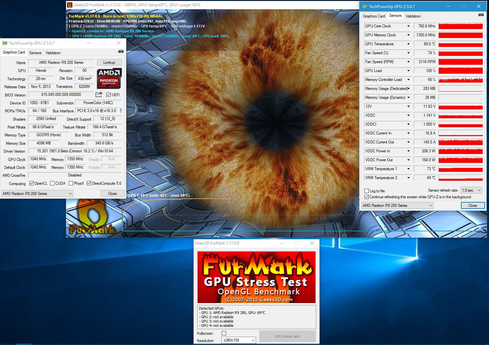Click BIOS export share icon
The width and height of the screenshot is (489, 345).
click(99, 95)
